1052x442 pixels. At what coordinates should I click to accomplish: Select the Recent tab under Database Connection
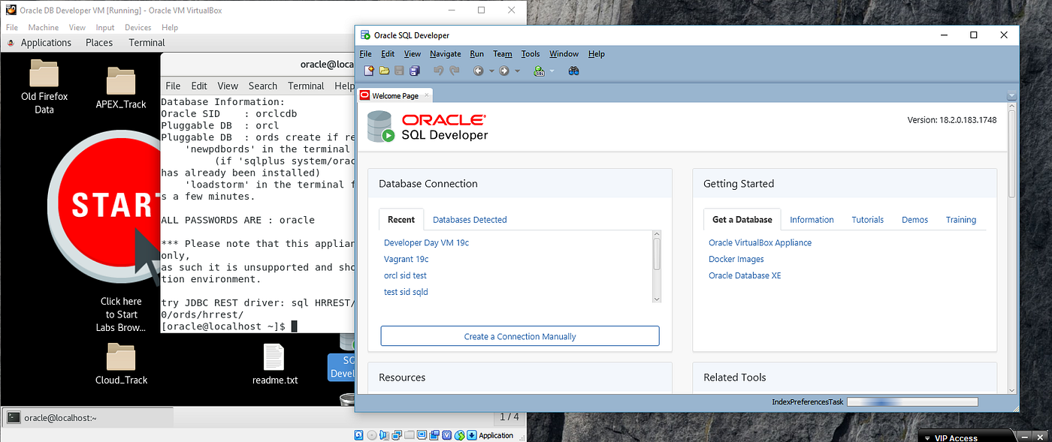click(401, 220)
